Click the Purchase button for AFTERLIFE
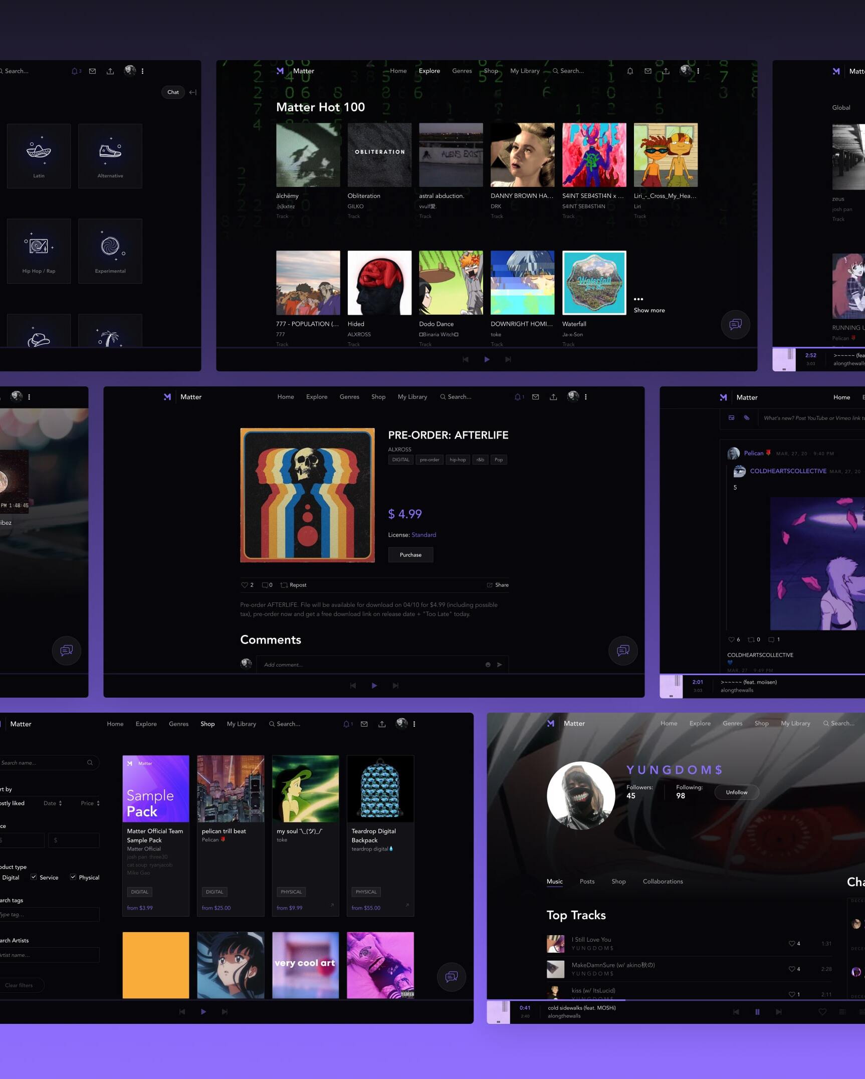Image resolution: width=865 pixels, height=1079 pixels. 410,554
